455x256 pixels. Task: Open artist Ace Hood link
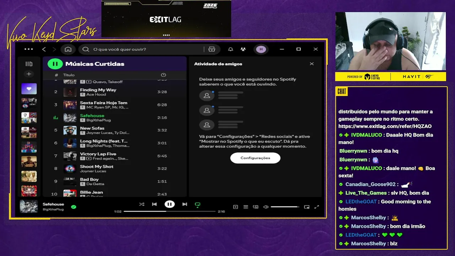(96, 95)
